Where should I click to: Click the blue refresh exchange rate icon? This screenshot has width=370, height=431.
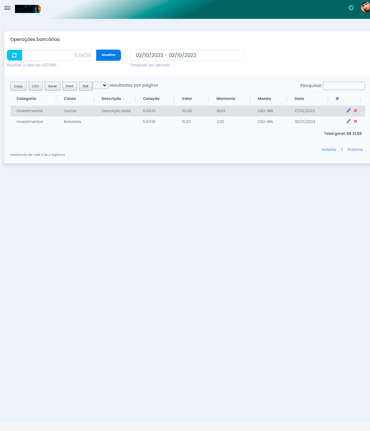(x=14, y=55)
